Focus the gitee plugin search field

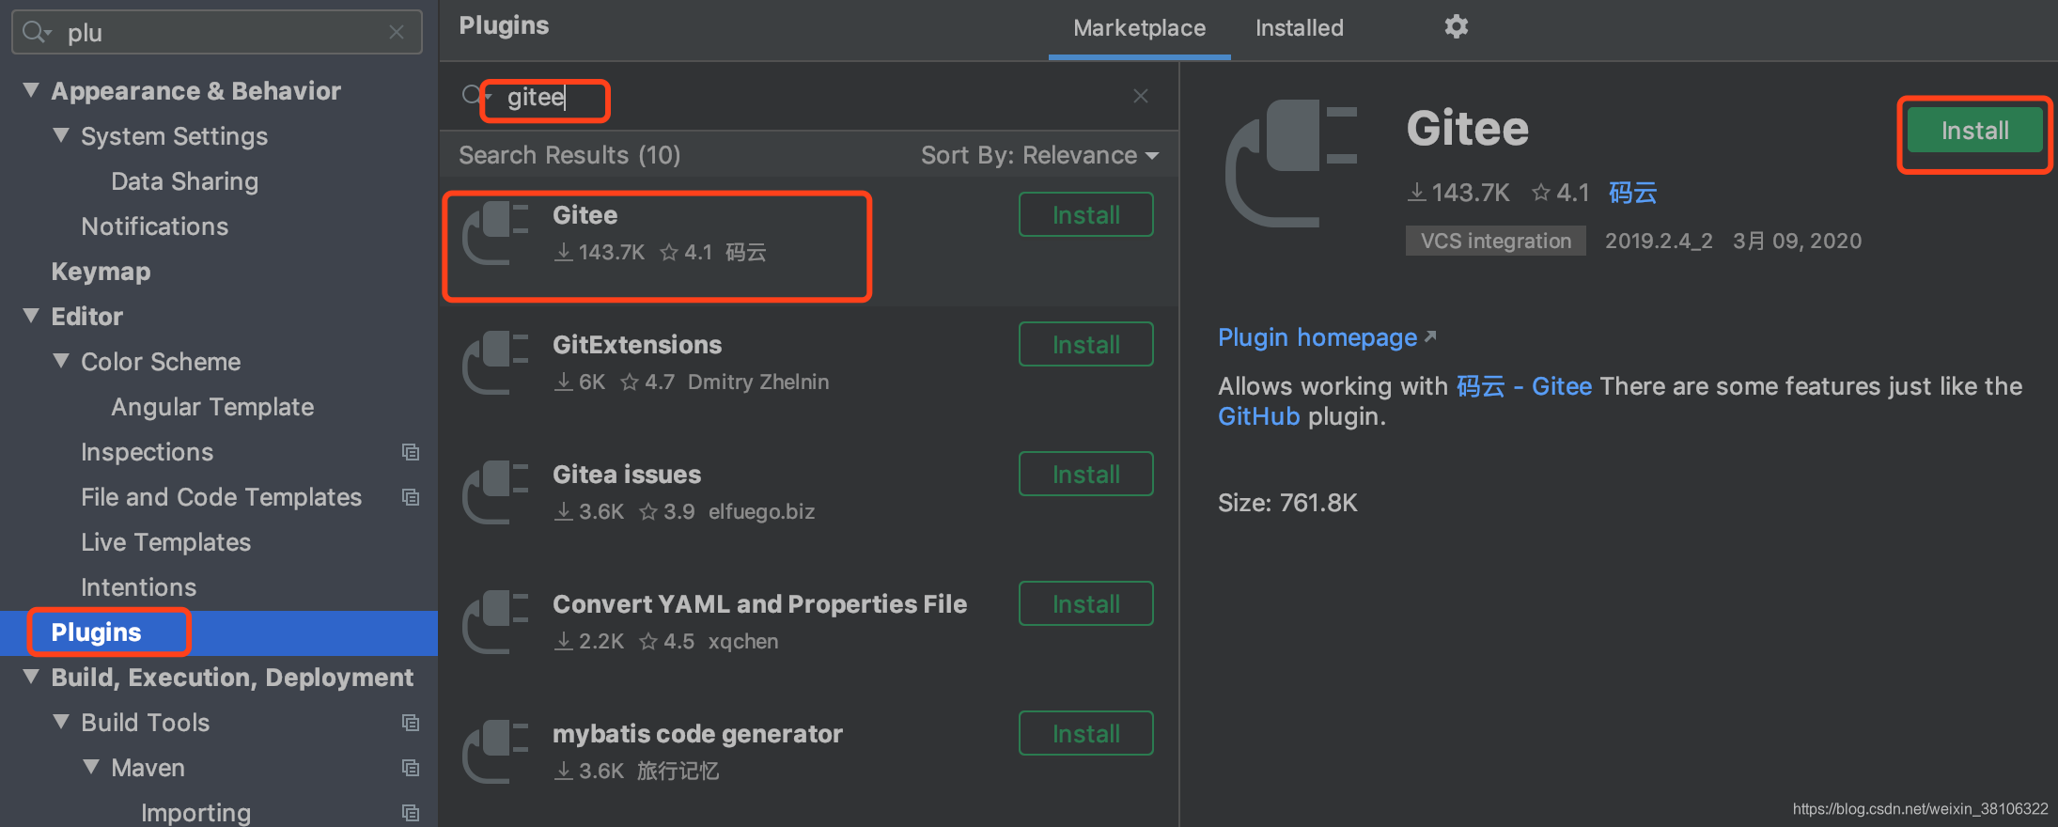808,97
